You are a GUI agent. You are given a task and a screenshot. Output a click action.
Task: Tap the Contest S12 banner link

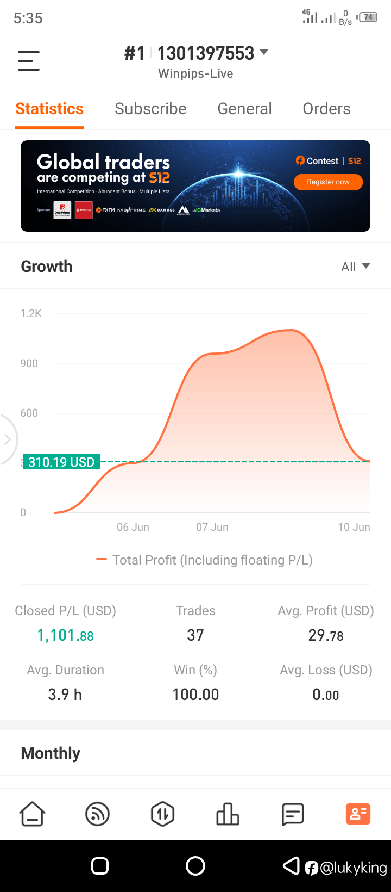[328, 161]
